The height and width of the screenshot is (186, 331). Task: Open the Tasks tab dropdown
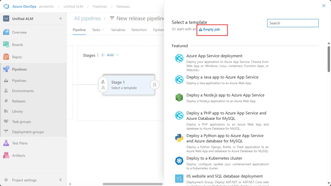(x=98, y=30)
